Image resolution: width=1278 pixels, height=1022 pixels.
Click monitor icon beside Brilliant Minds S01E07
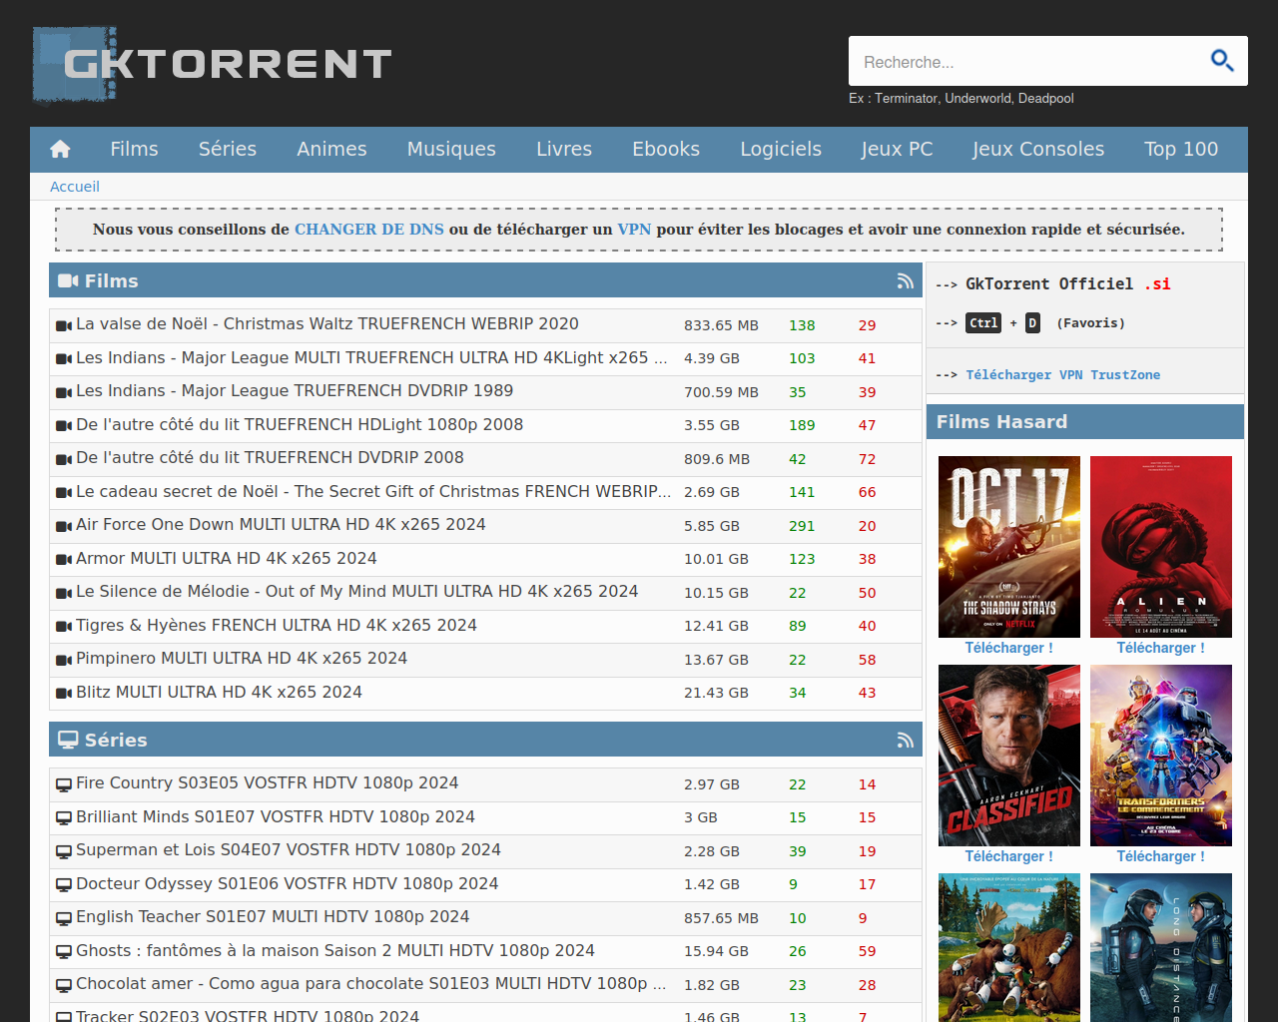[x=64, y=818]
